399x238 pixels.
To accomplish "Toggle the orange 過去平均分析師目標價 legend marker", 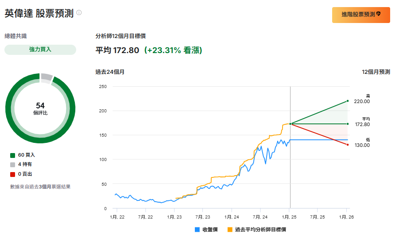I will (x=230, y=230).
